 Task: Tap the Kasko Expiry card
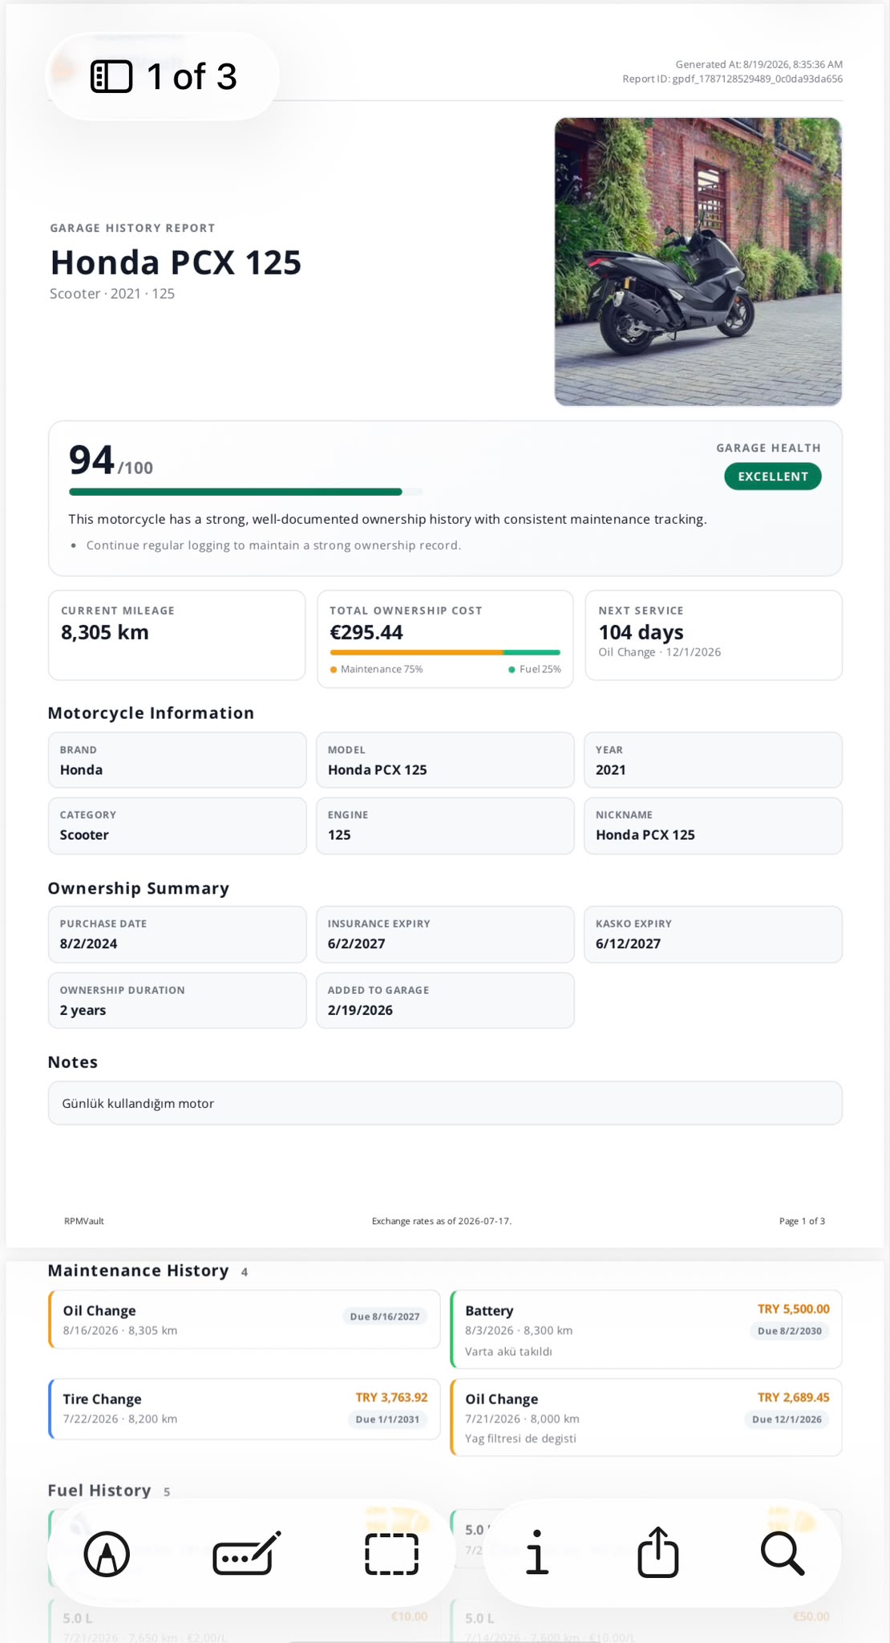(713, 935)
